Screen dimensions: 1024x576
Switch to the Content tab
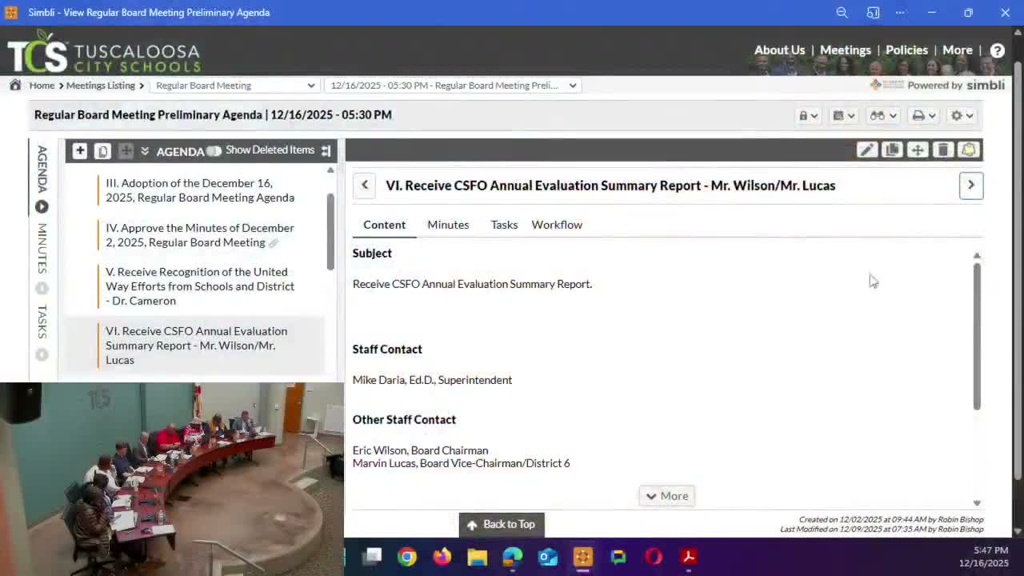click(x=385, y=225)
